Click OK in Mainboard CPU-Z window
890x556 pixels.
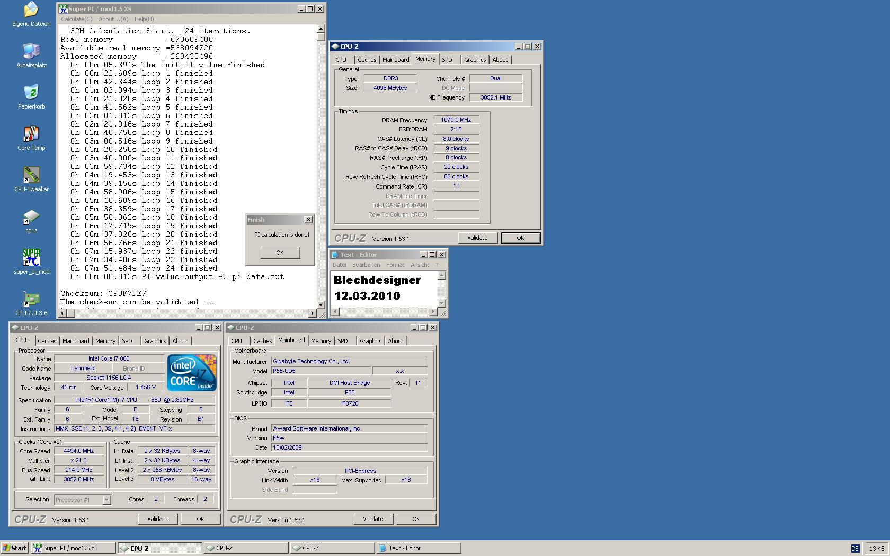click(x=416, y=519)
